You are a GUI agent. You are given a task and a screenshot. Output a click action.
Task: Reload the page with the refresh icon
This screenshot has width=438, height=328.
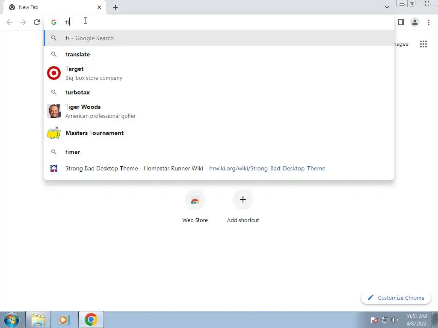pos(37,22)
